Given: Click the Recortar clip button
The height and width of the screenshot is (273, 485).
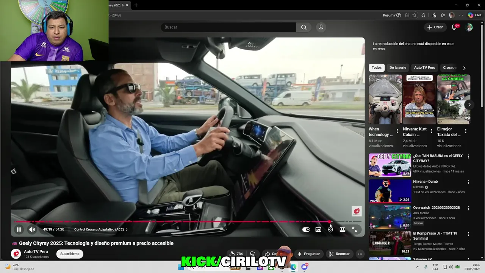Looking at the screenshot, I should (x=339, y=254).
